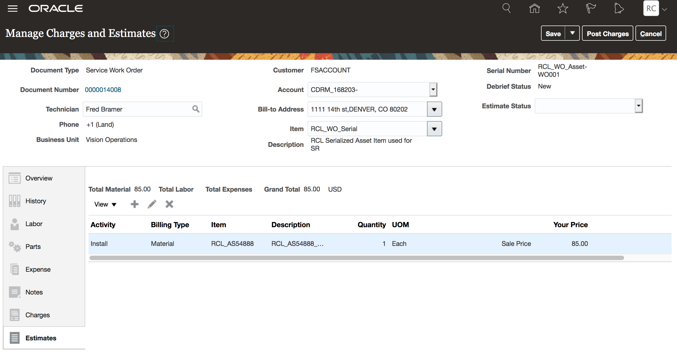Viewport: 677px width, 361px height.
Task: Open the Estimate Status dropdown
Action: click(x=639, y=106)
